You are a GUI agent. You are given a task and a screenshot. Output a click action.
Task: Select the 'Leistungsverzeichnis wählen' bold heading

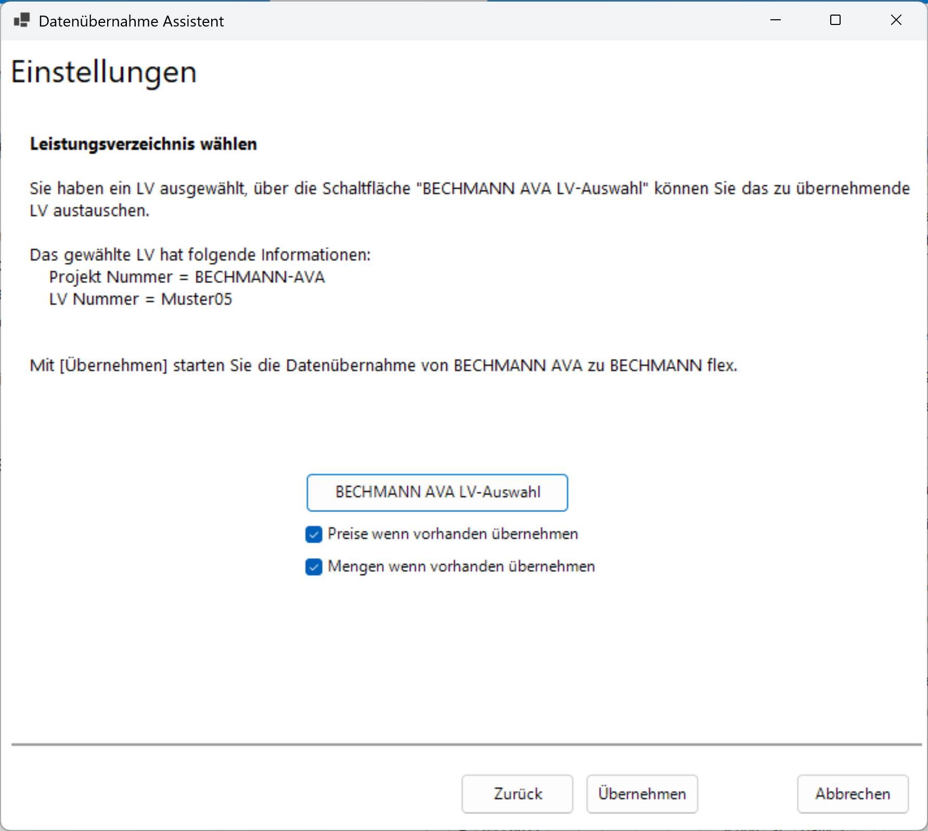click(143, 144)
